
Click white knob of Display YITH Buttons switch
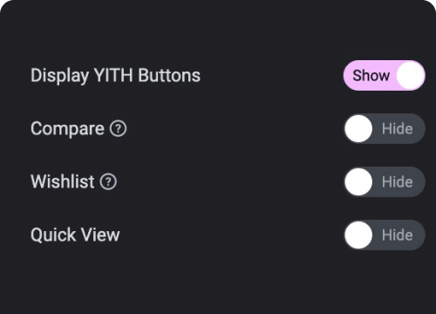pyautogui.click(x=411, y=76)
